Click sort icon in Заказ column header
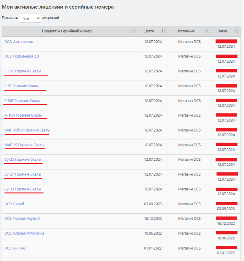The height and width of the screenshot is (261, 244). click(237, 31)
